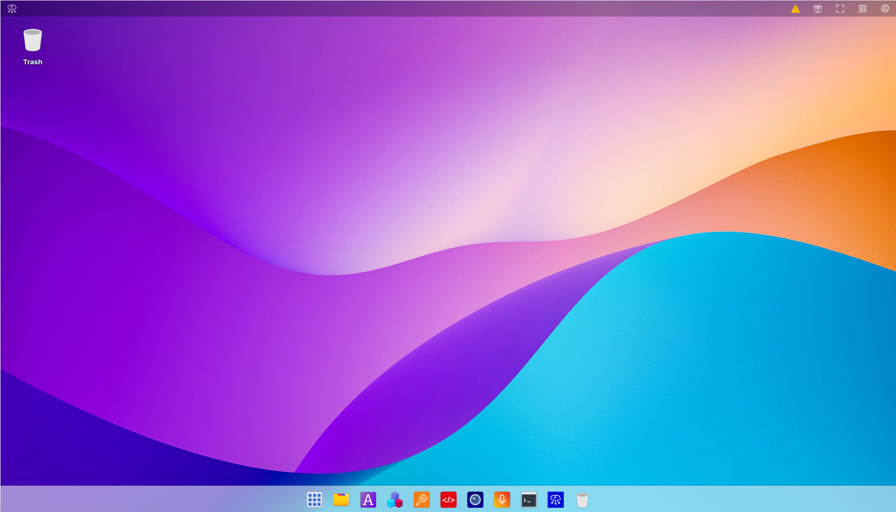Click the "Trash" text label on desktop
This screenshot has height=512, width=896.
coord(33,62)
